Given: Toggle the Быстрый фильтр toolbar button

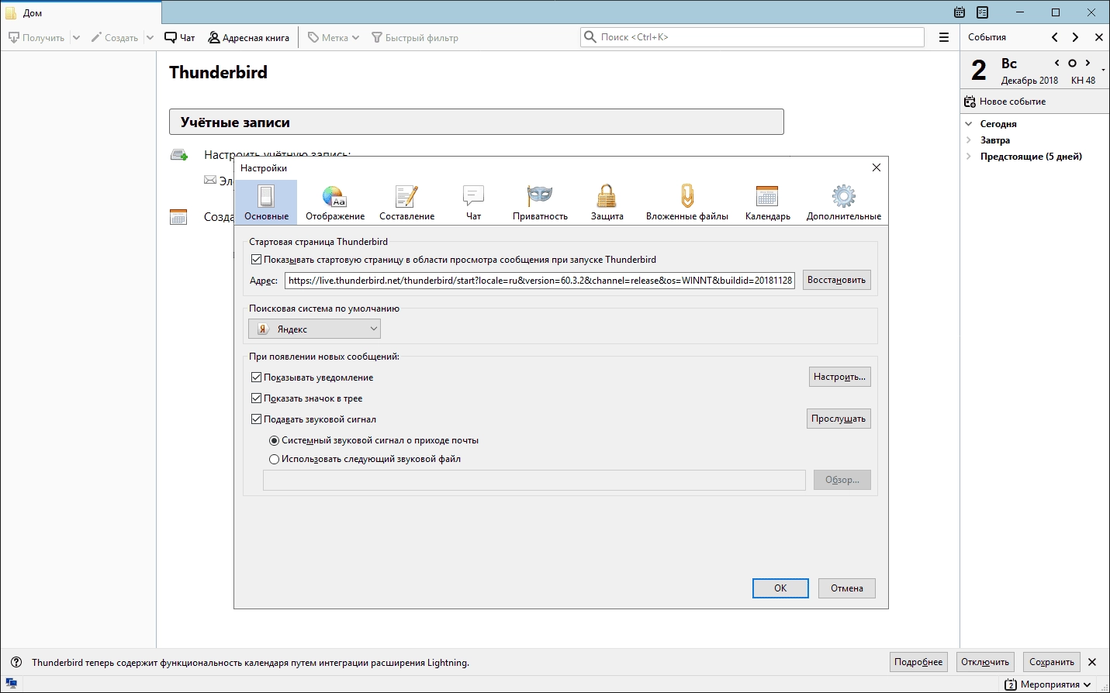Looking at the screenshot, I should (x=415, y=37).
